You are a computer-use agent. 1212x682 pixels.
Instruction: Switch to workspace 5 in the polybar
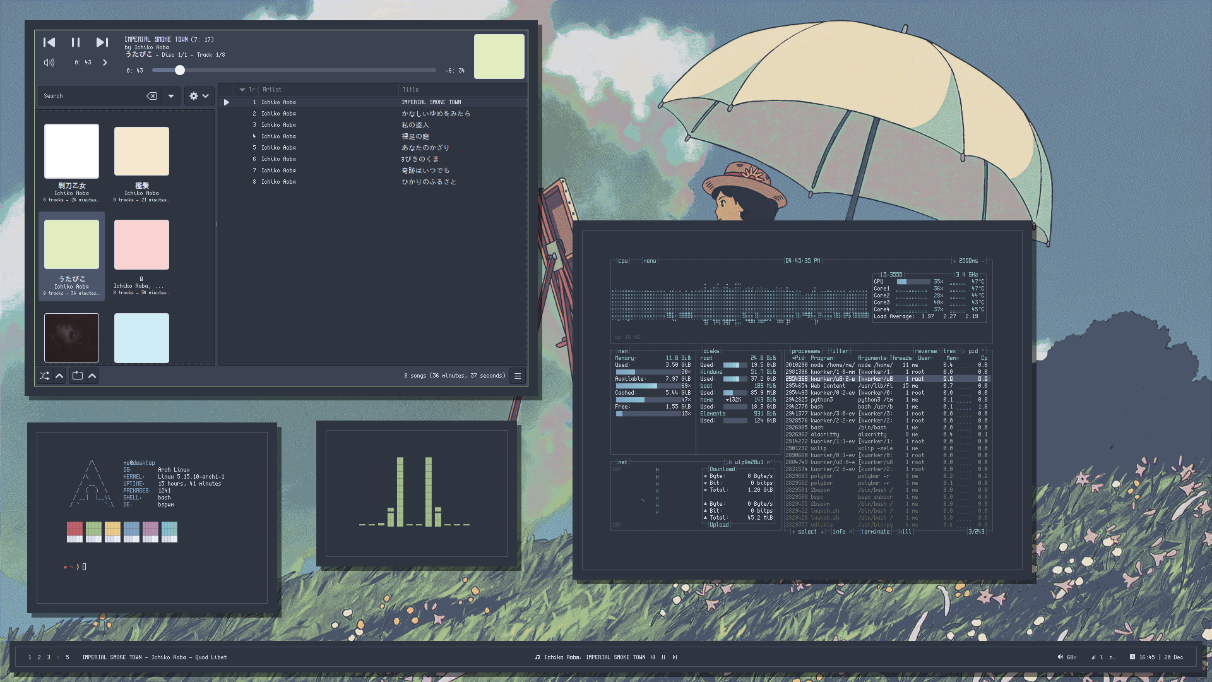coord(68,657)
